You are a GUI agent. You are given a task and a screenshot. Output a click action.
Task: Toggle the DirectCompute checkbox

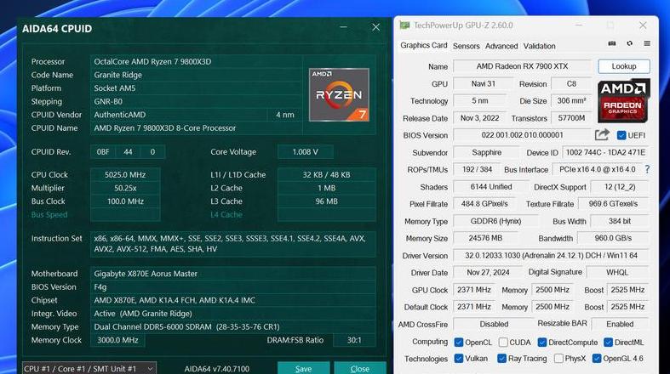pos(542,342)
